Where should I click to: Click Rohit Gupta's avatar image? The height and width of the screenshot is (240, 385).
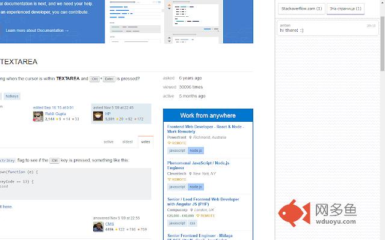click(x=38, y=116)
